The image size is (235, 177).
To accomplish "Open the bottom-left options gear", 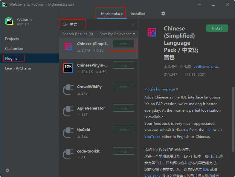I will [7, 170].
